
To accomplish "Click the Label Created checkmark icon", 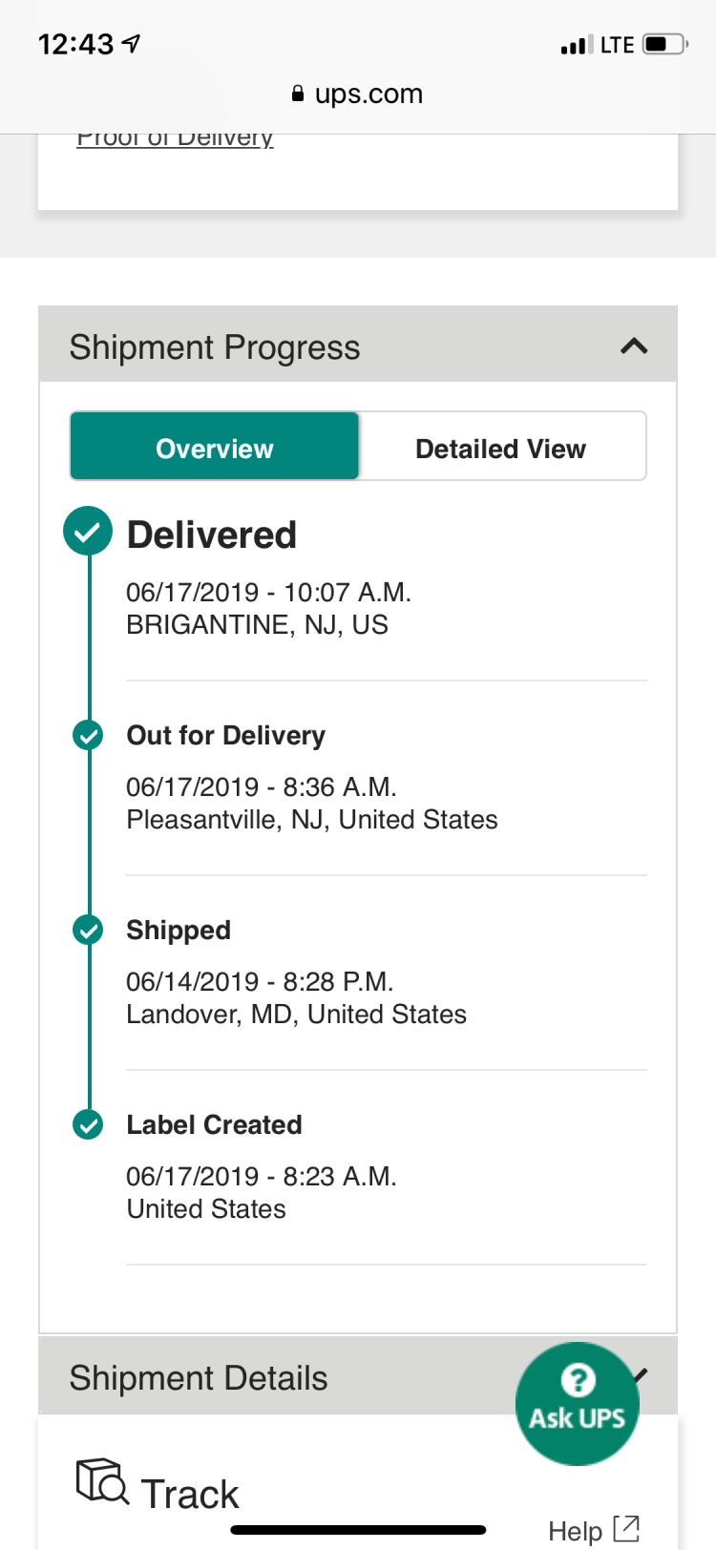I will (x=88, y=1124).
